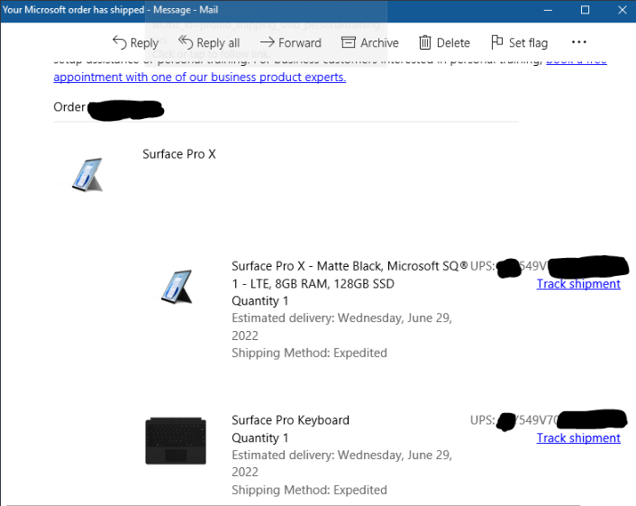Click the Reply text label
This screenshot has width=636, height=506.
click(x=144, y=42)
